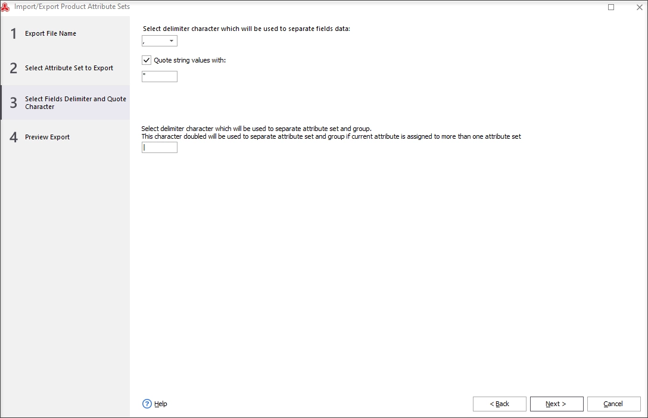Uncheck Quote string values with checkbox
This screenshot has width=648, height=418.
pyautogui.click(x=147, y=60)
